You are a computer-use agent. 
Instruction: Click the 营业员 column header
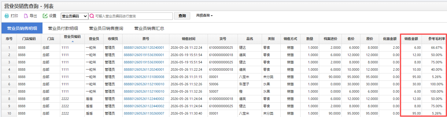pyautogui.click(x=94, y=39)
